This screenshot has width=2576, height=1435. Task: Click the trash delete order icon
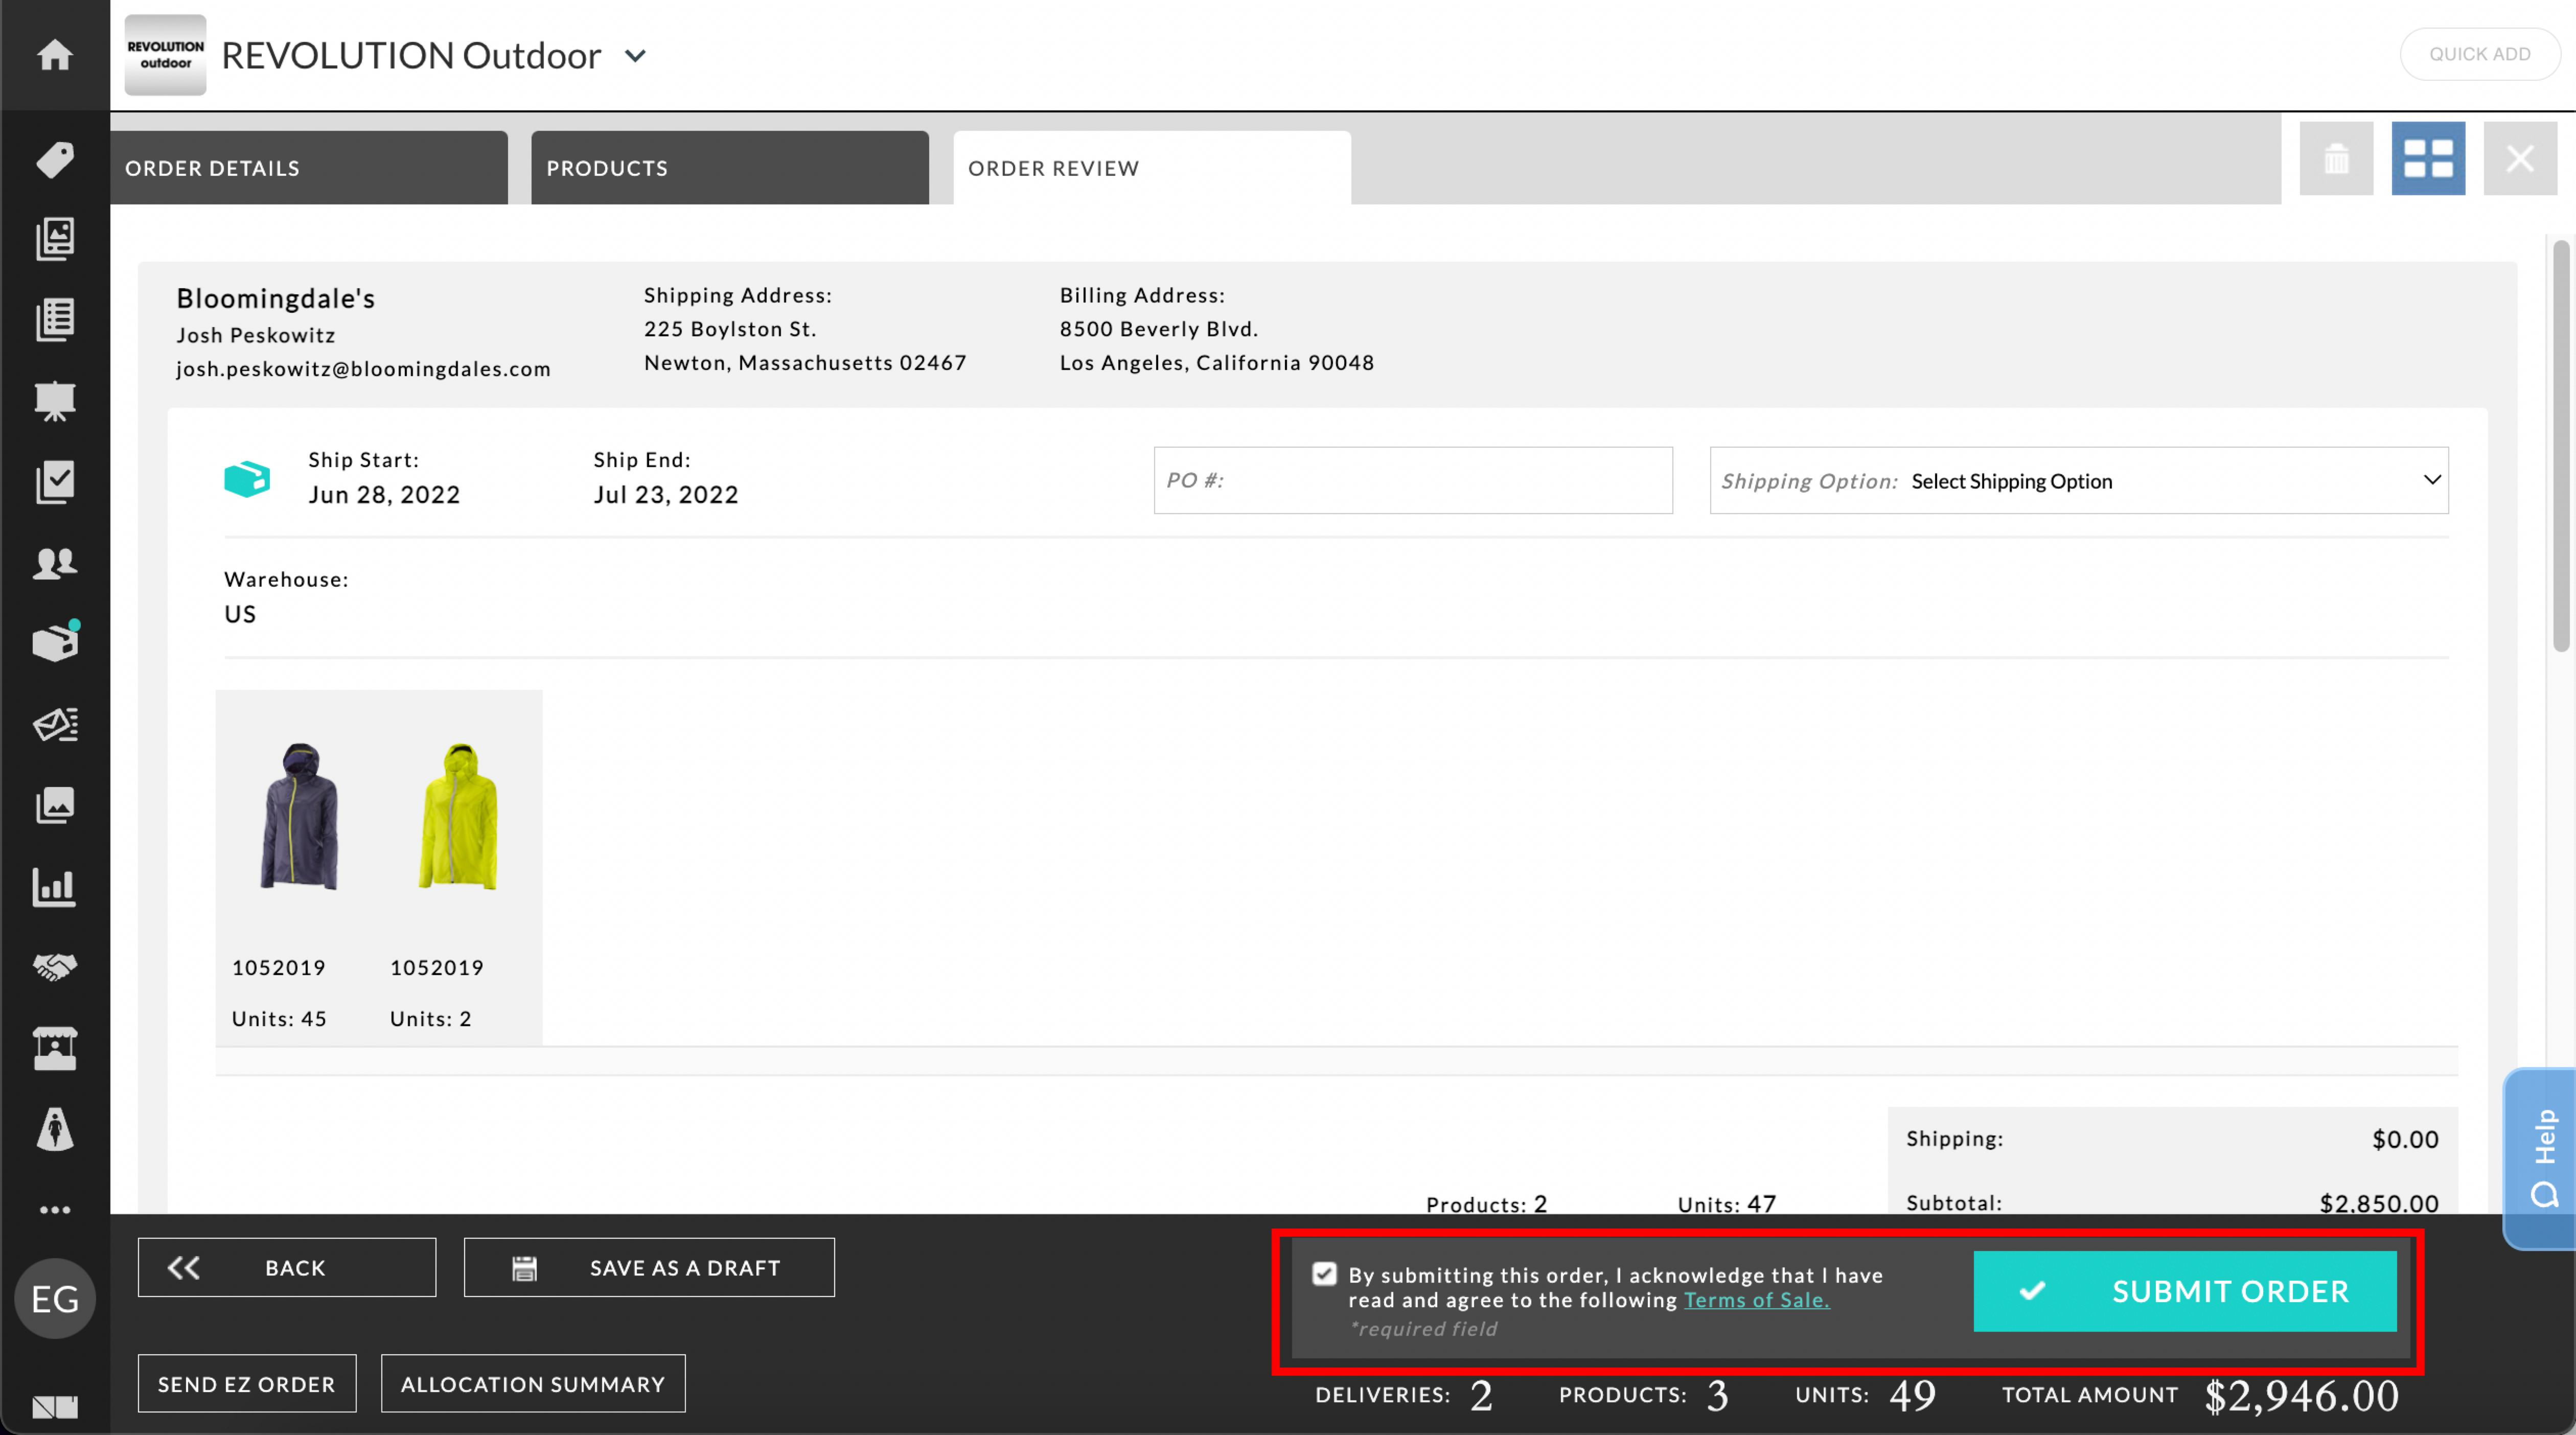pos(2336,158)
